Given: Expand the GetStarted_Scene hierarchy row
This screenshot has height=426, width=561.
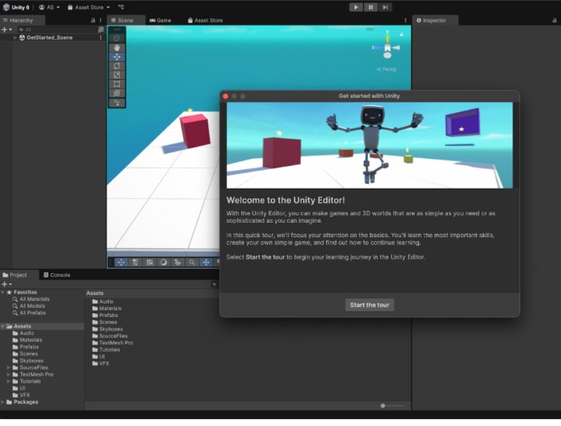Looking at the screenshot, I should (15, 37).
